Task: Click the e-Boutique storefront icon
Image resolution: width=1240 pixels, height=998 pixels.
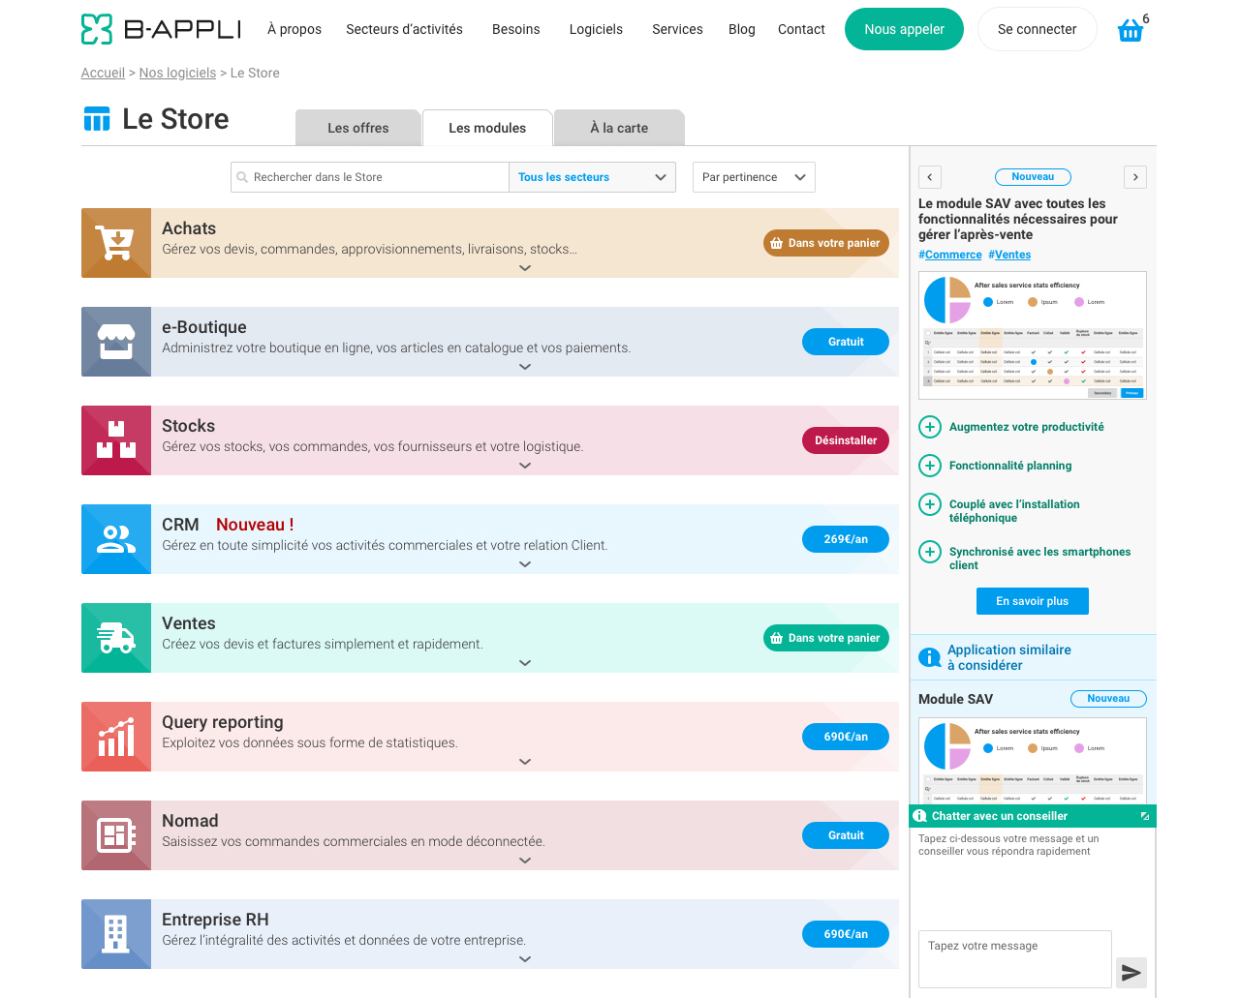Action: [116, 342]
